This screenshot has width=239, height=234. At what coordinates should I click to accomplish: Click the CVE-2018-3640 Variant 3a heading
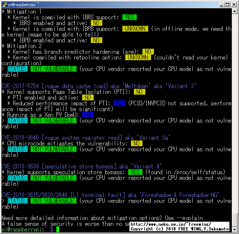pos(86,138)
